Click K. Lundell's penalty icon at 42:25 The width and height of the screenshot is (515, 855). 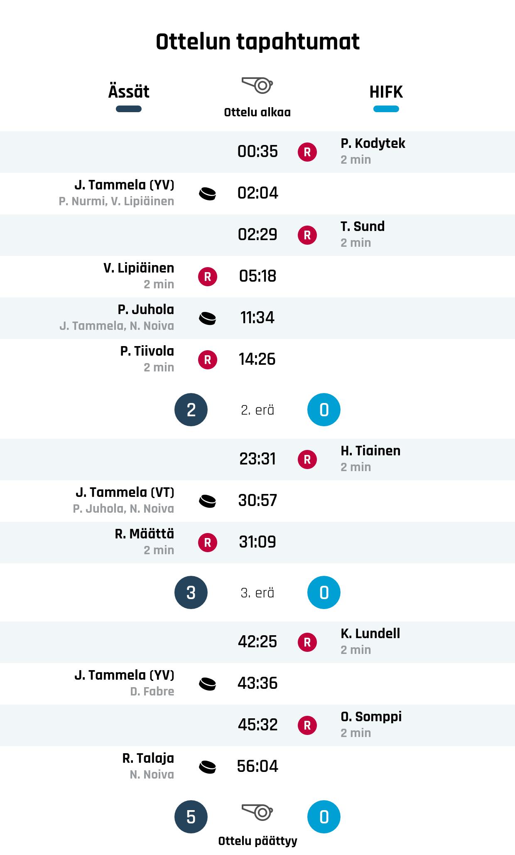(x=307, y=642)
